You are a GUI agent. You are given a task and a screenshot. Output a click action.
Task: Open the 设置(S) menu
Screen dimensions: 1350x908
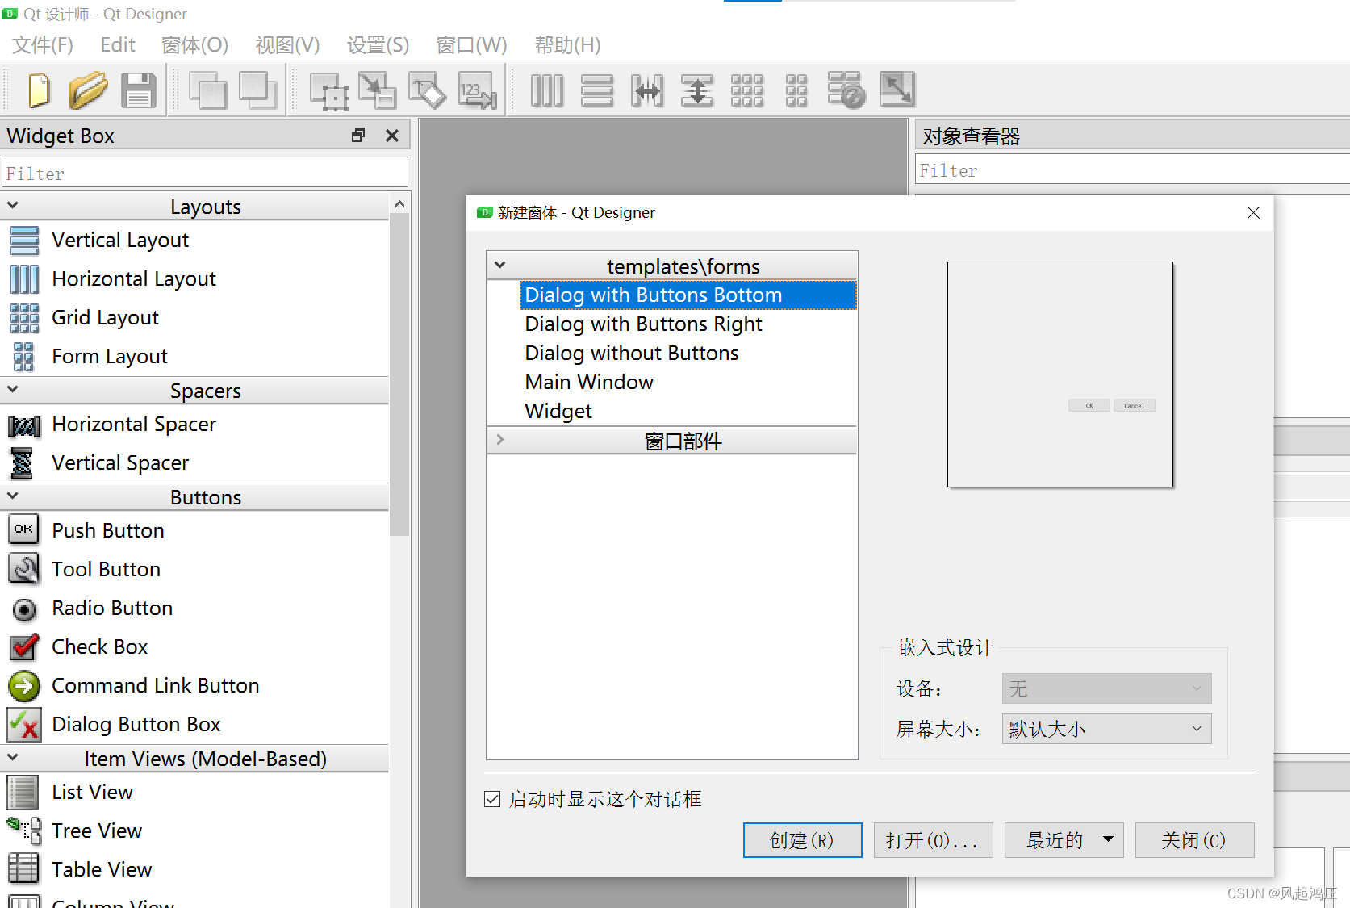378,45
